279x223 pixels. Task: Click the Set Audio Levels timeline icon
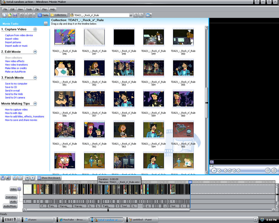(3, 178)
